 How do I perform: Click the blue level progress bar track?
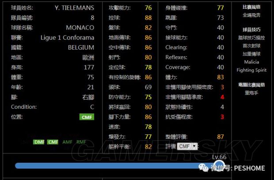110,166
